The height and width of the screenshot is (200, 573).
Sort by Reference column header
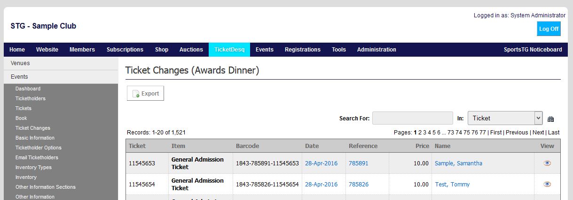[x=363, y=146]
